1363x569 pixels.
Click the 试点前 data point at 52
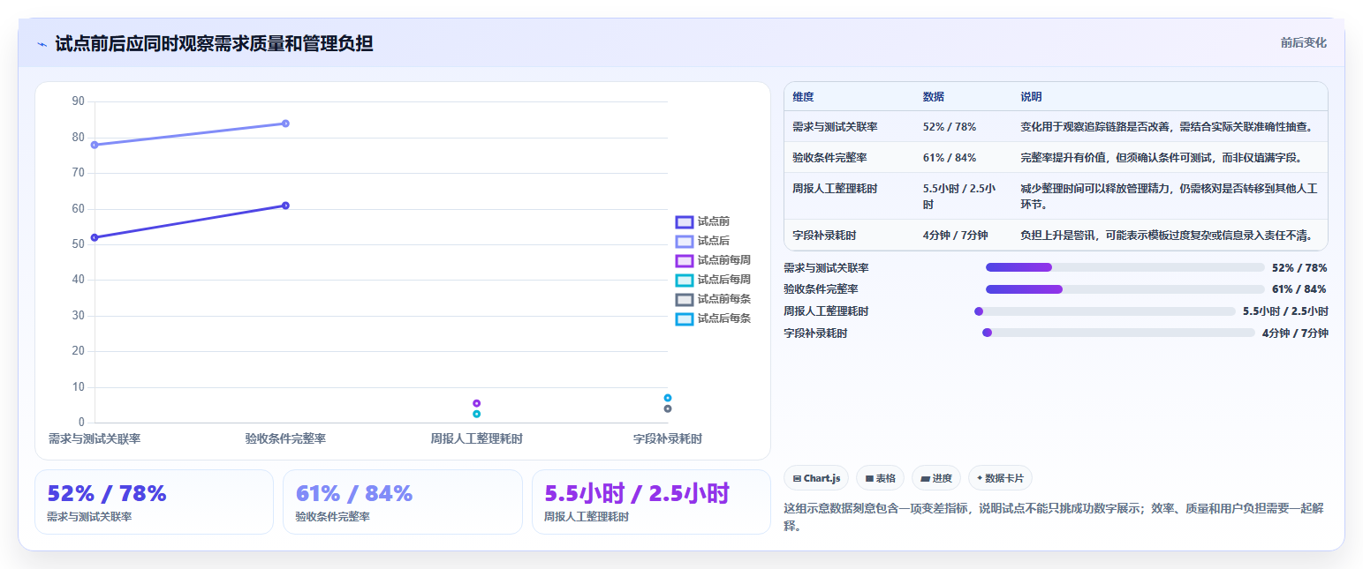click(x=95, y=237)
